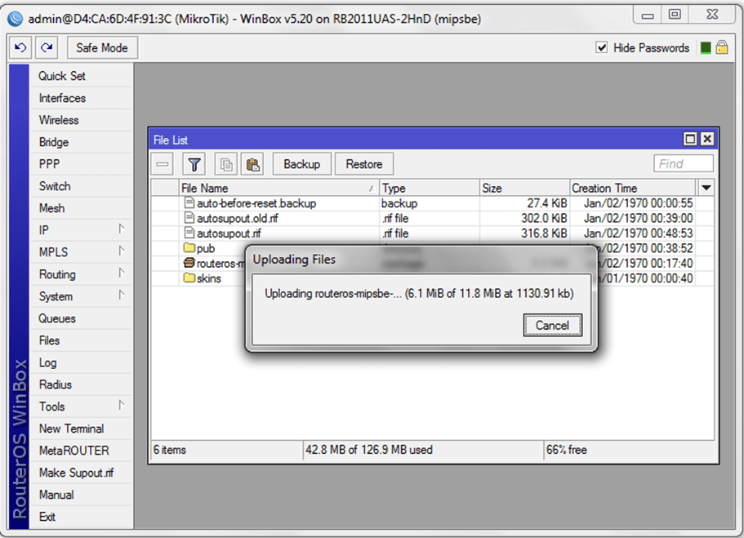This screenshot has height=538, width=744.
Task: Sort by the File Name column header
Action: 278,188
